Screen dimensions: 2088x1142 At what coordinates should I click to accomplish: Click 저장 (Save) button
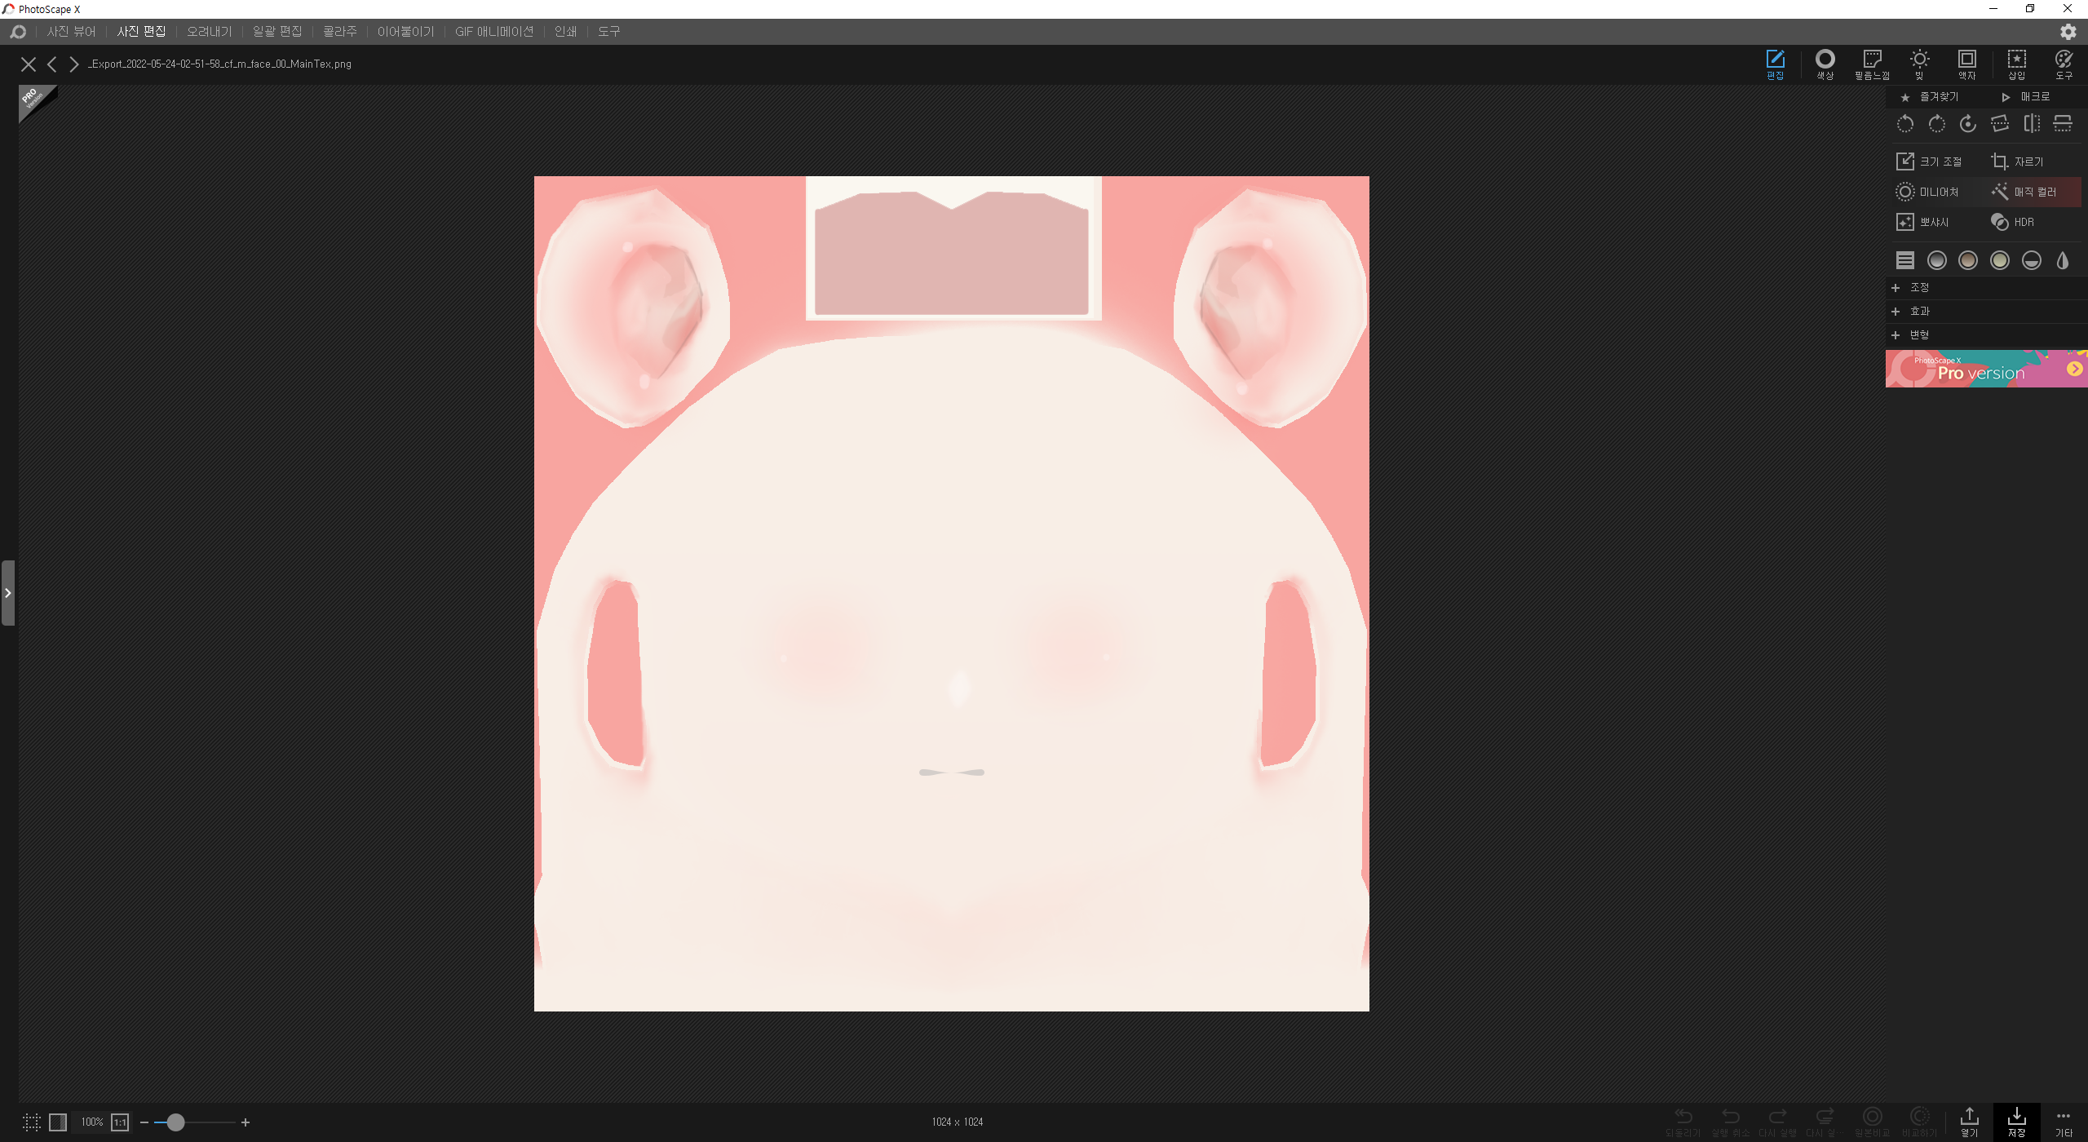click(x=2017, y=1122)
